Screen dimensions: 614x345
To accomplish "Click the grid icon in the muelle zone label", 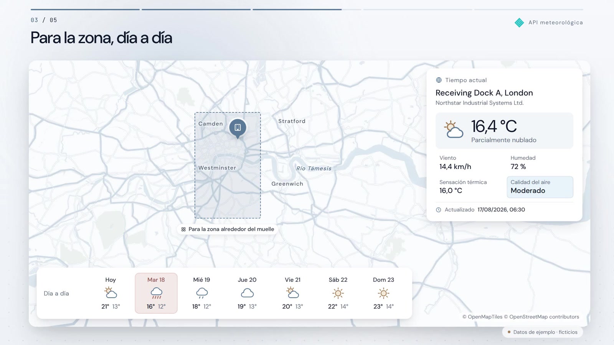I will pyautogui.click(x=183, y=229).
